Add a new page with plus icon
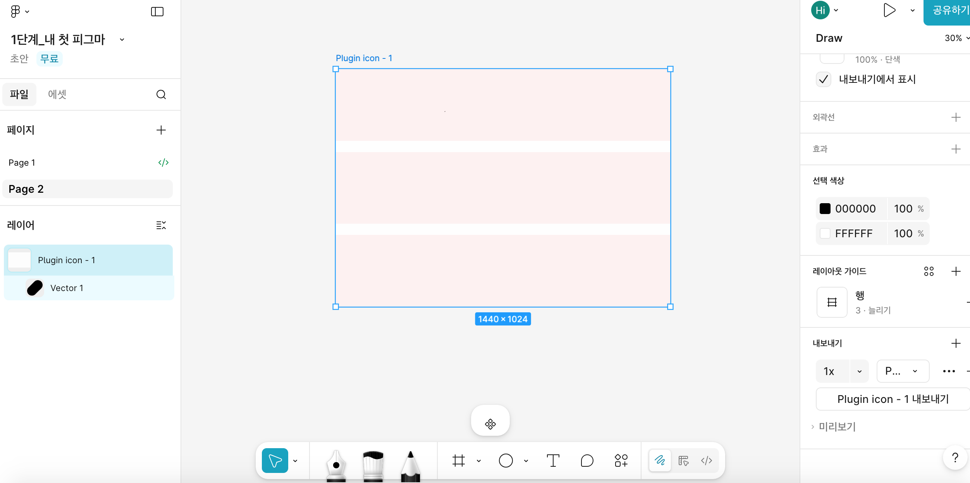 pyautogui.click(x=161, y=130)
